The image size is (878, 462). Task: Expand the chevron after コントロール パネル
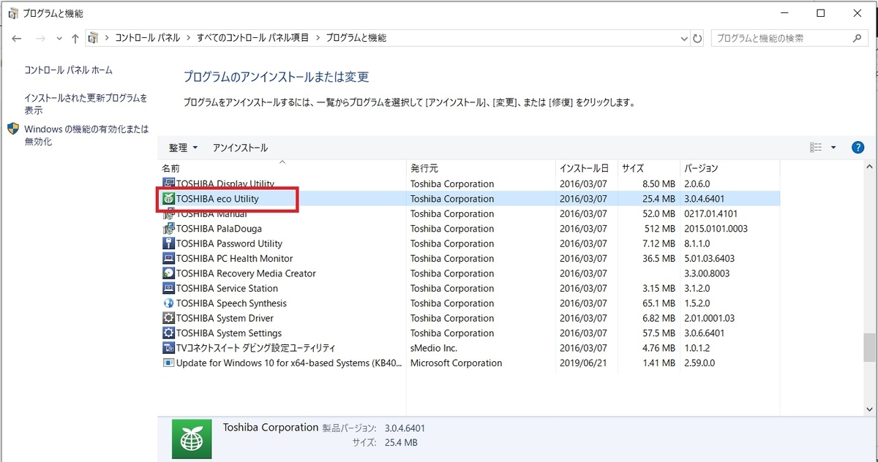(188, 38)
